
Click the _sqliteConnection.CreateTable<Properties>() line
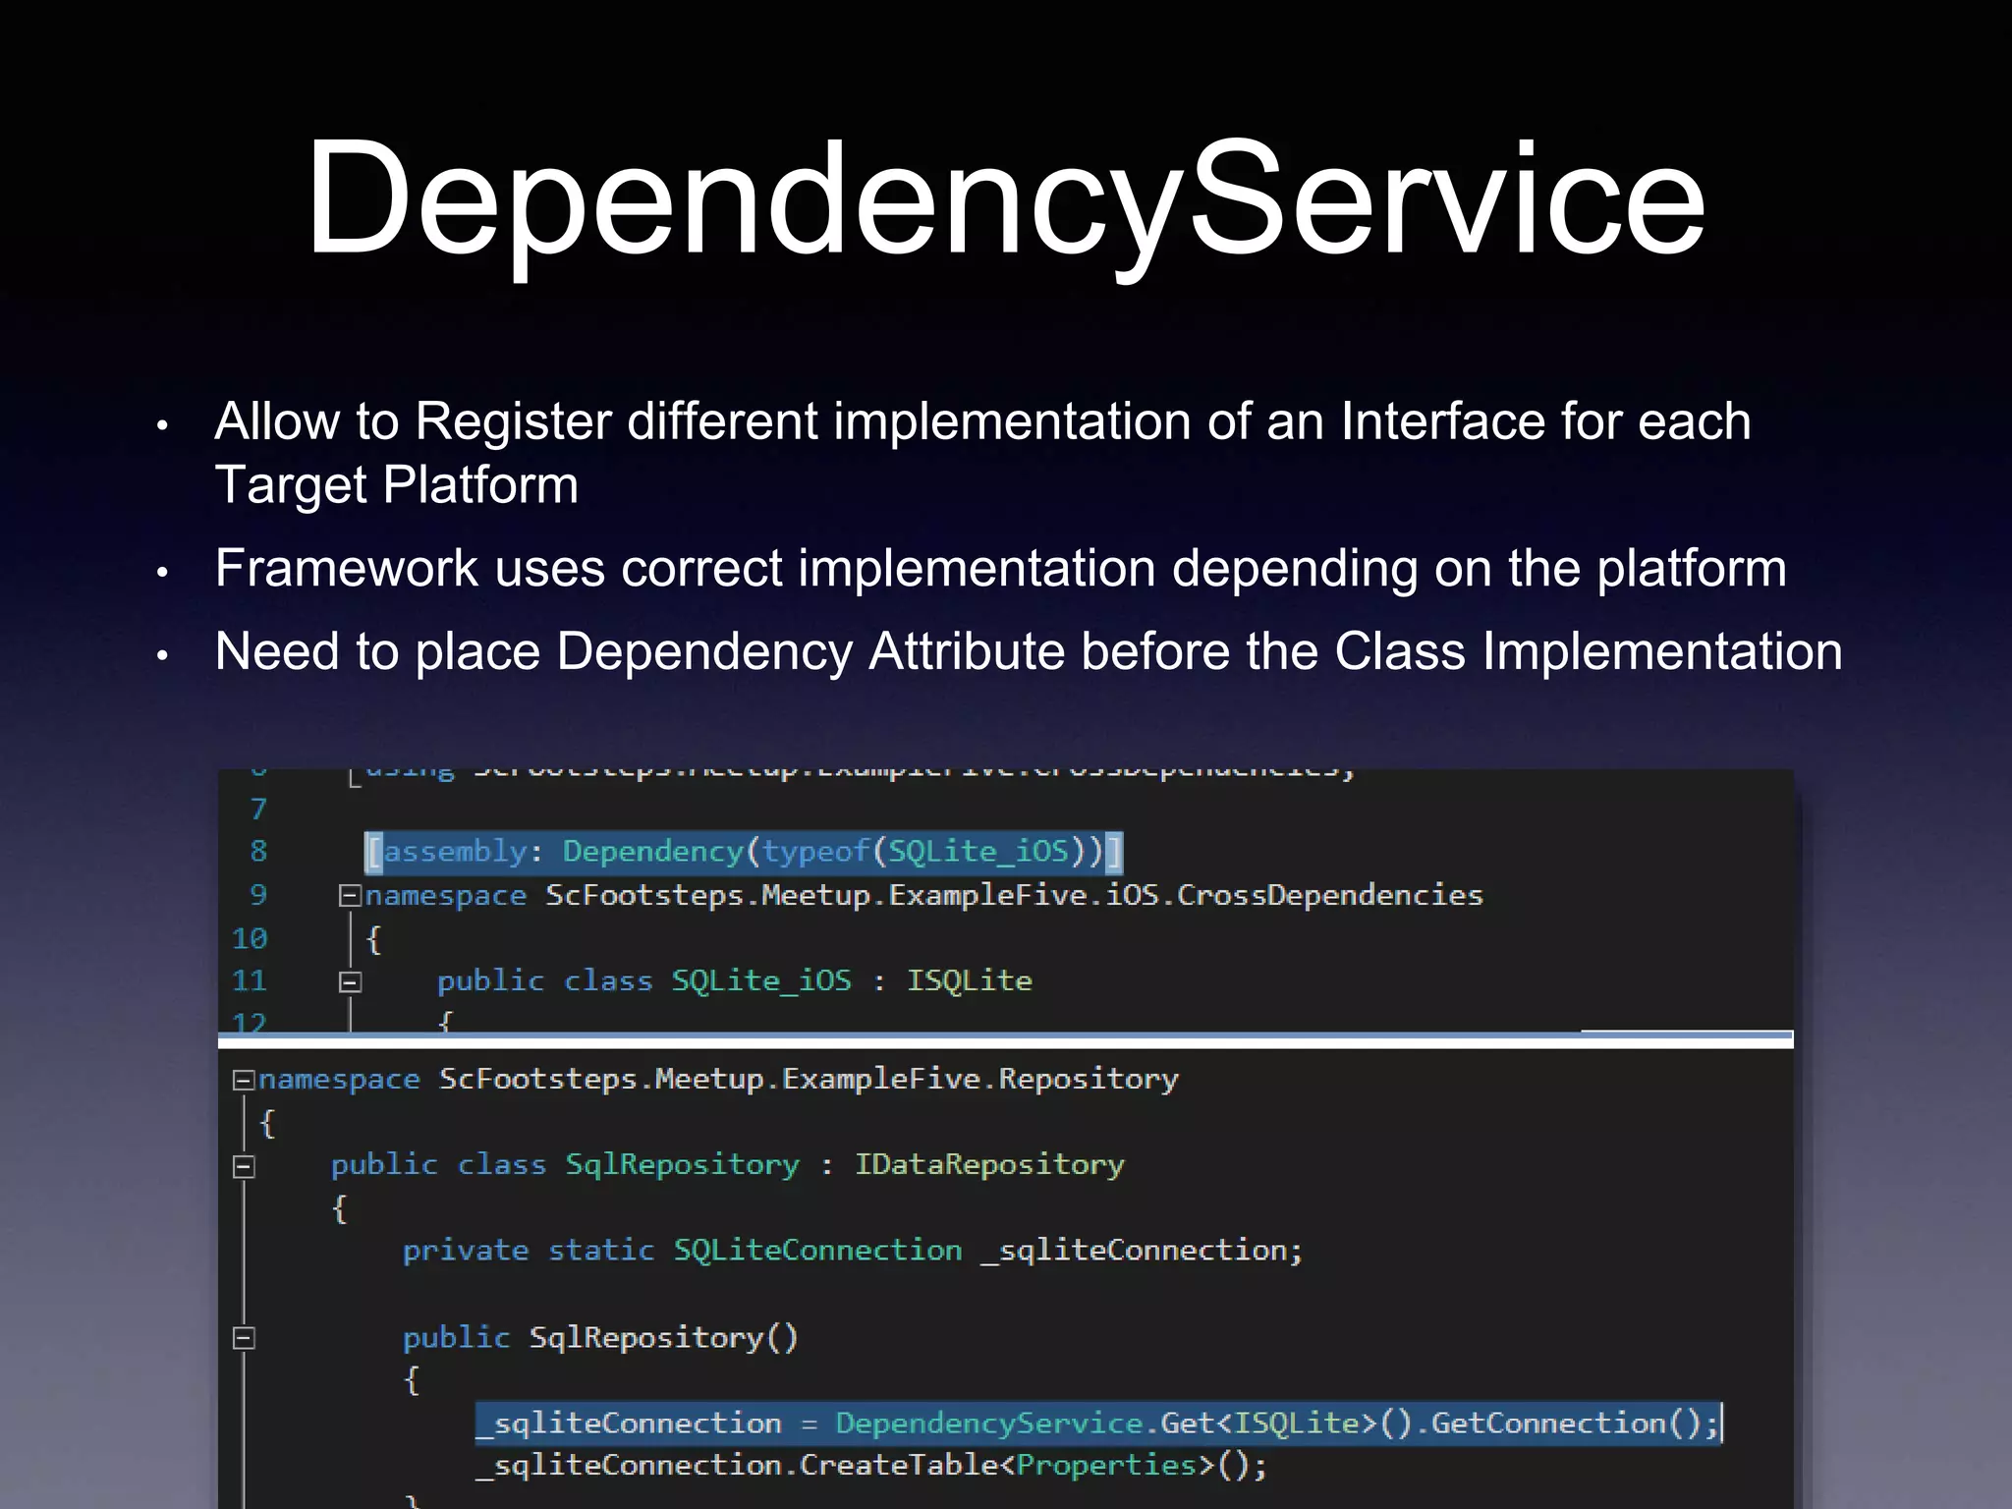[x=872, y=1466]
